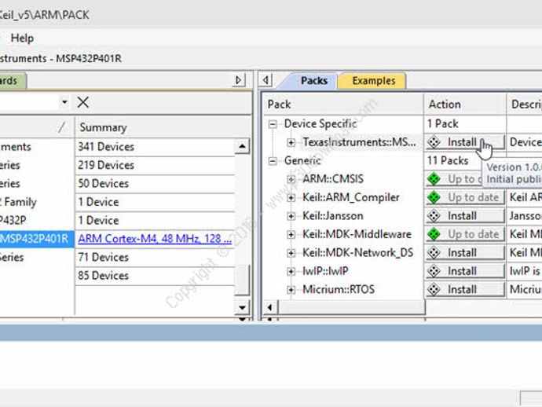The image size is (542, 407).
Task: Select the 71 Devices summary cell
Action: [155, 257]
